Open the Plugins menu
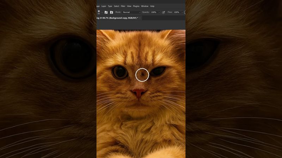Screen dimensions: 282x158 click(136, 6)
